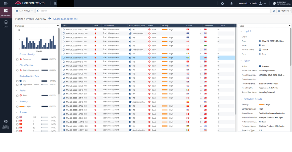Collapse the Blade/Practice Type section
292x152 pixels.
tap(17, 76)
